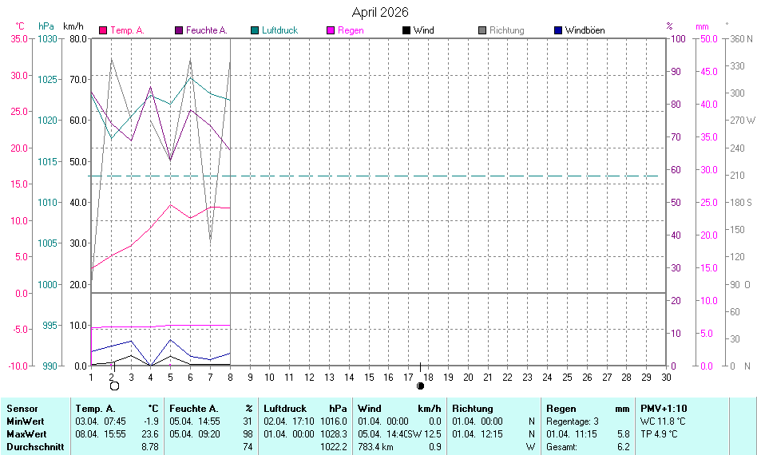
Task: Select the Windböen legend label
Action: [585, 30]
